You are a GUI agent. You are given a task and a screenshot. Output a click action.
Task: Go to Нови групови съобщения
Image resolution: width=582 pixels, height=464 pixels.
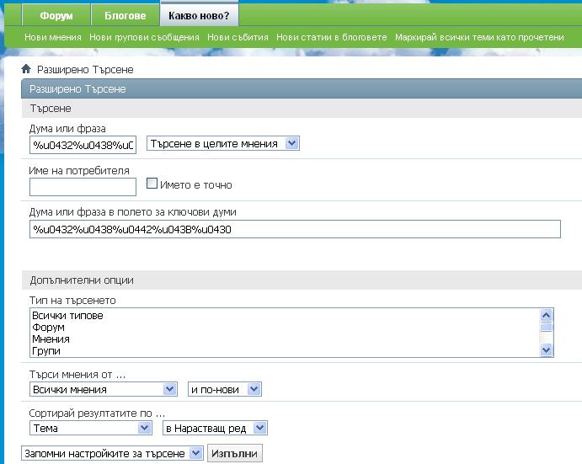[x=144, y=37]
